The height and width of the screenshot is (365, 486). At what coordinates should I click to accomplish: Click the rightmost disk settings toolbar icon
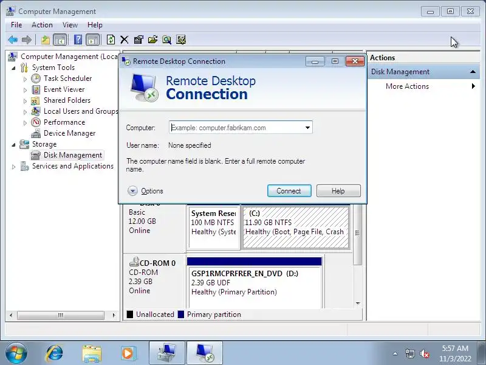[x=181, y=40]
